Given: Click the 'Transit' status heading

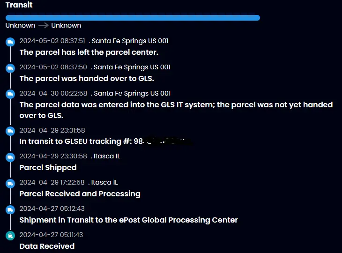Looking at the screenshot, I should pyautogui.click(x=19, y=5).
